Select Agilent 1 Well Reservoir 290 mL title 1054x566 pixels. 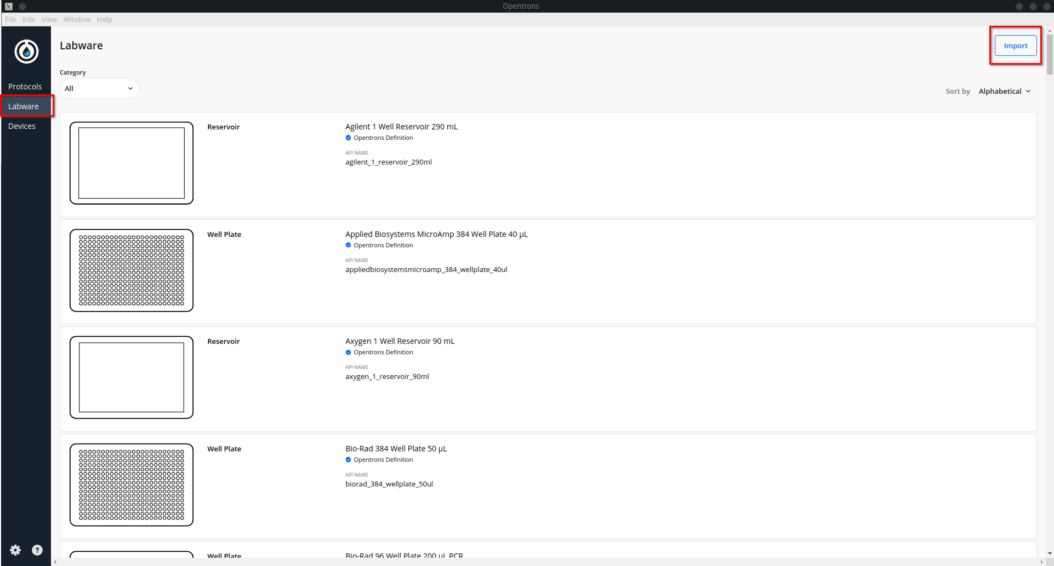click(x=401, y=127)
